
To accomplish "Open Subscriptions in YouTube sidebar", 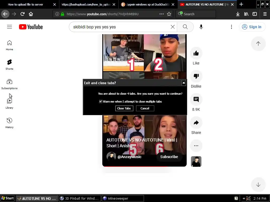I will point(9,84).
